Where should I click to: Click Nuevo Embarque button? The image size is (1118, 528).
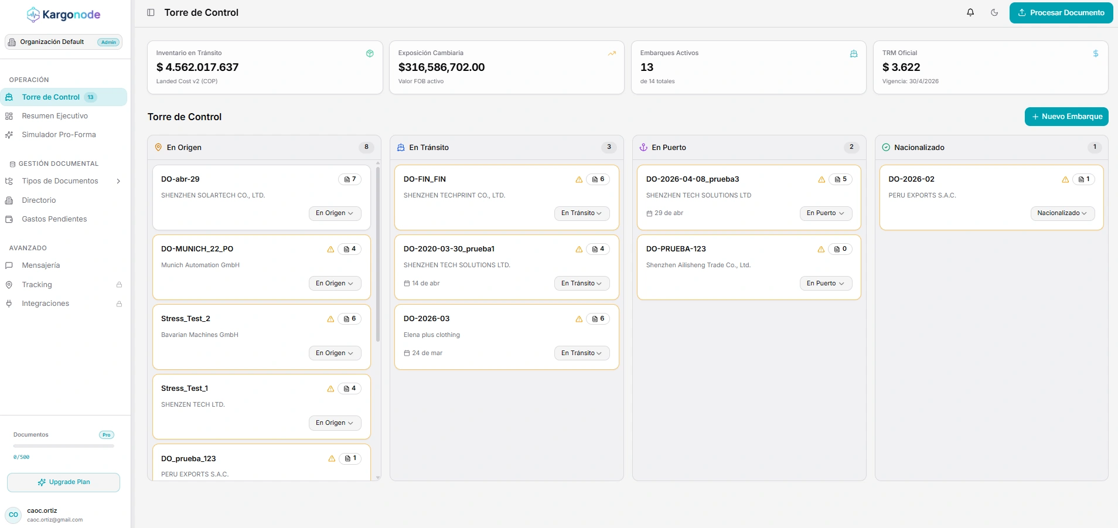tap(1066, 117)
